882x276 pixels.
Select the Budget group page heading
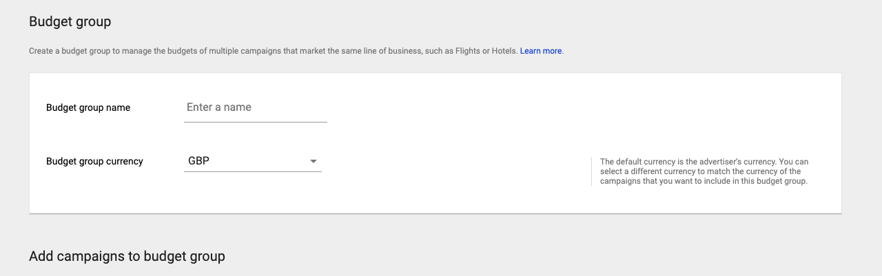pyautogui.click(x=70, y=22)
